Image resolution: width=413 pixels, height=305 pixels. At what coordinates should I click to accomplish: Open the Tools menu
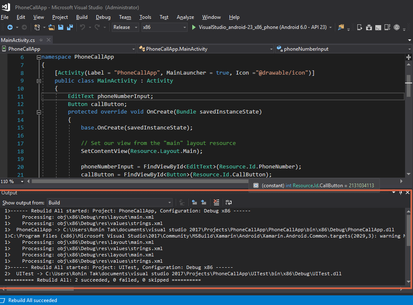145,17
